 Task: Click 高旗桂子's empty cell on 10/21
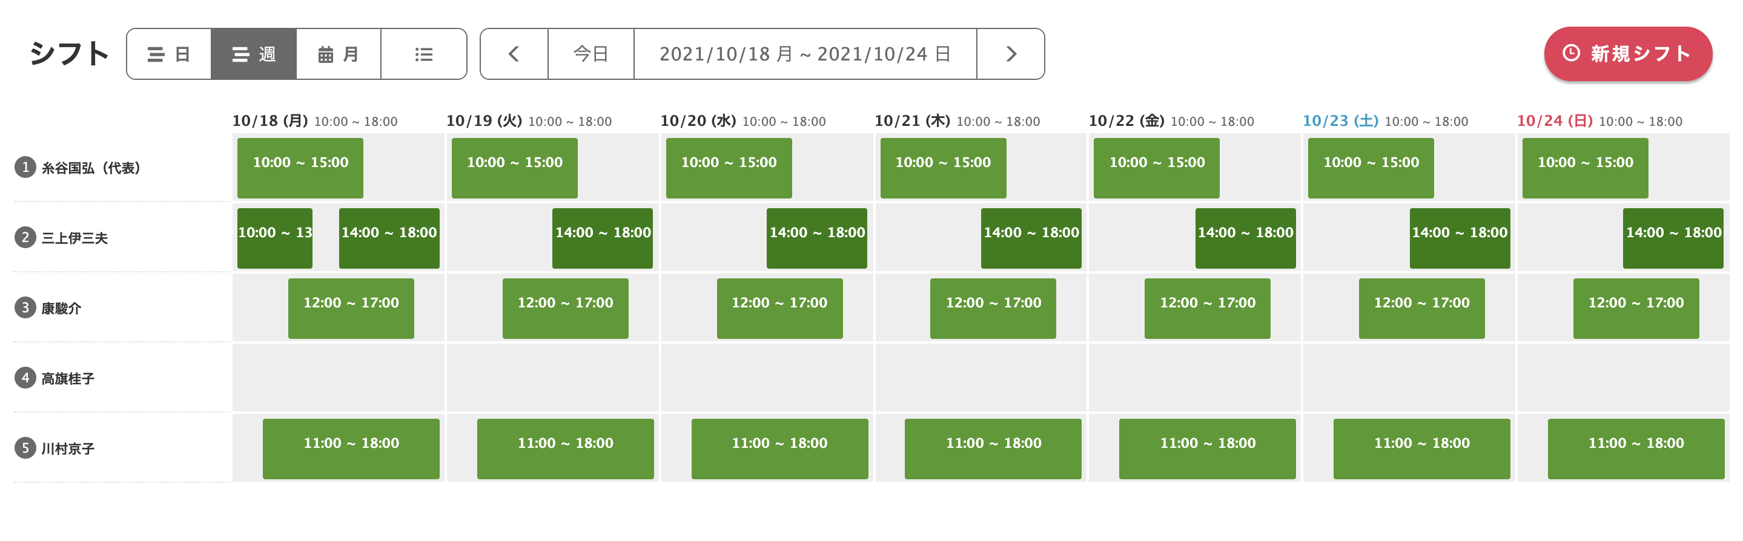pyautogui.click(x=981, y=378)
